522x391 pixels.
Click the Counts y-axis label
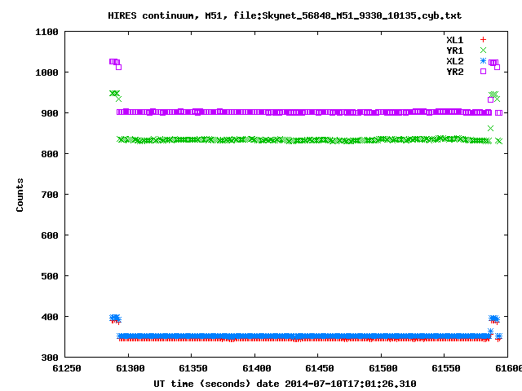20,195
